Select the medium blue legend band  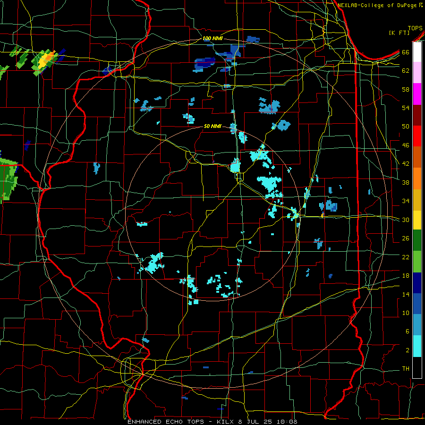[417, 304]
